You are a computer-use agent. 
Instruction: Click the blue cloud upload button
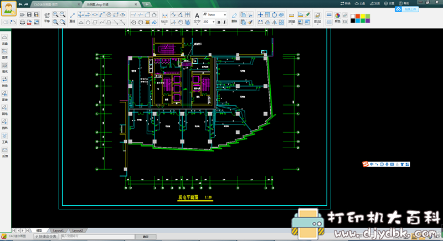(407, 9)
